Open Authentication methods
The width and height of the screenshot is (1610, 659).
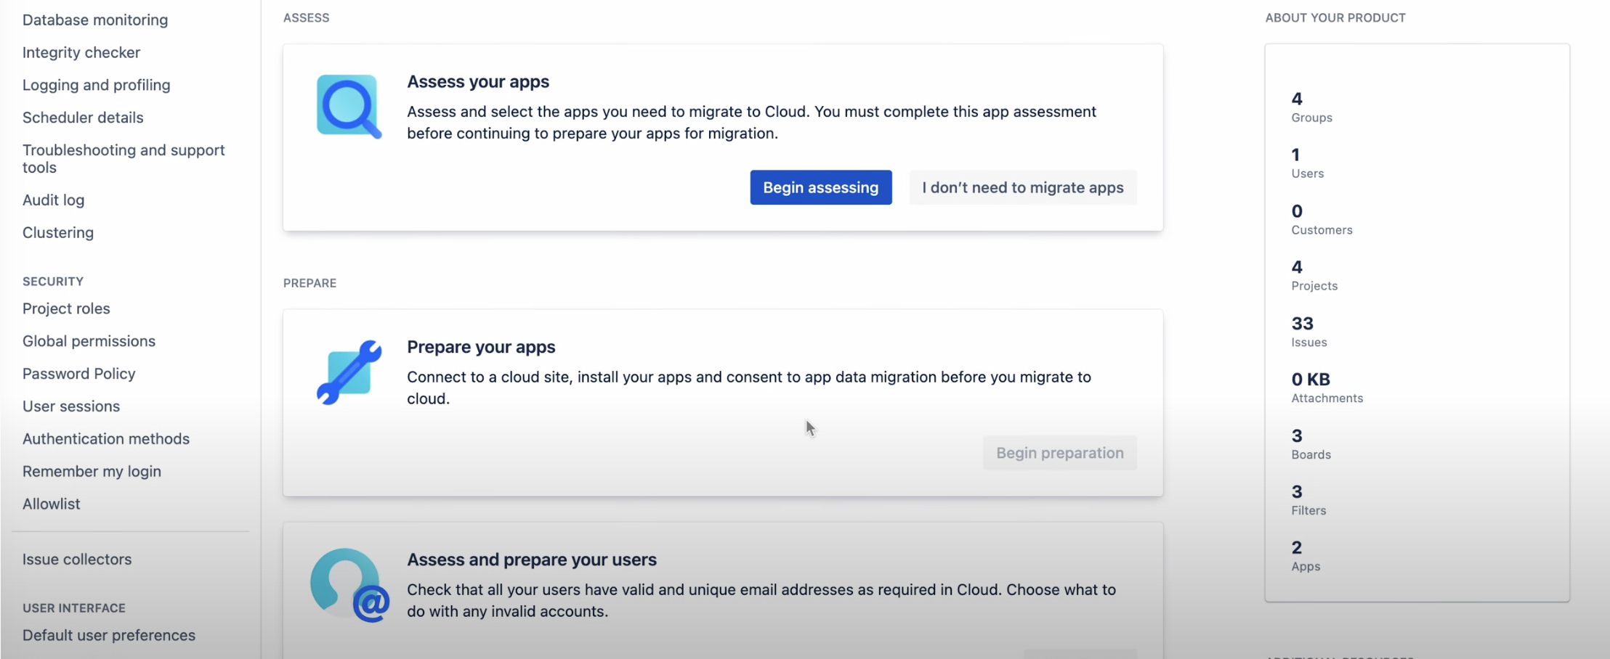[106, 438]
